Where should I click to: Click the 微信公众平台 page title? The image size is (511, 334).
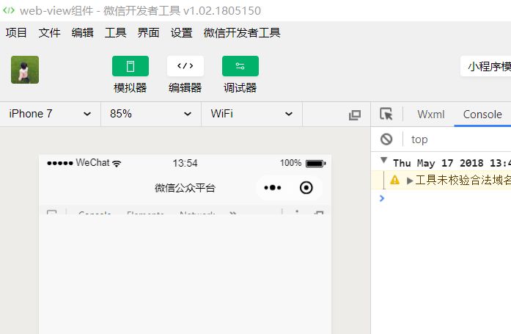click(185, 188)
